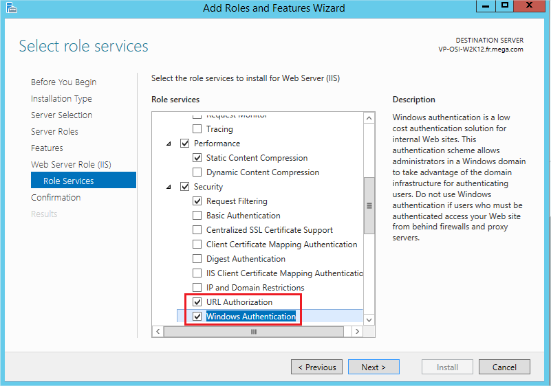
Task: Jump to the Before You Begin page
Action: (63, 82)
